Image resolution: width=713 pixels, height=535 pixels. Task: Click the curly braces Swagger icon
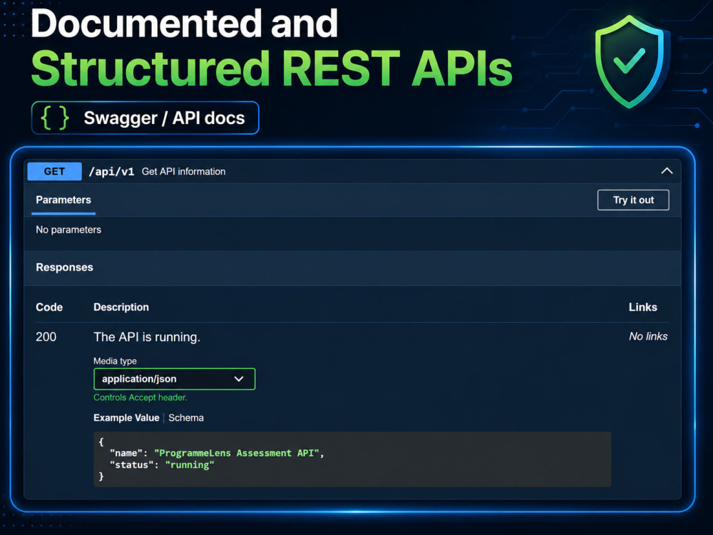(55, 118)
